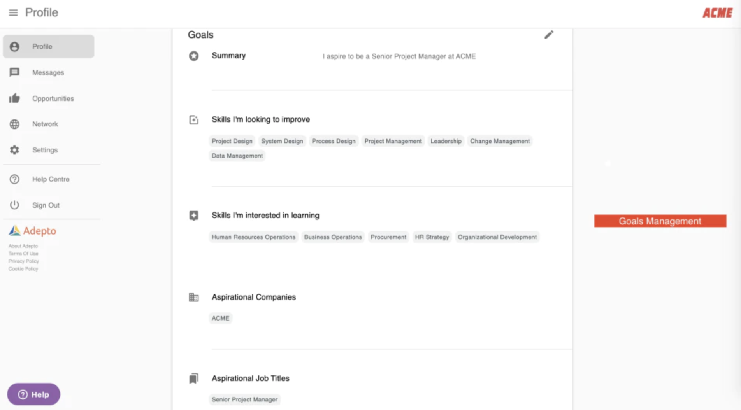741x410 pixels.
Task: Sign Out of the account
Action: (46, 205)
